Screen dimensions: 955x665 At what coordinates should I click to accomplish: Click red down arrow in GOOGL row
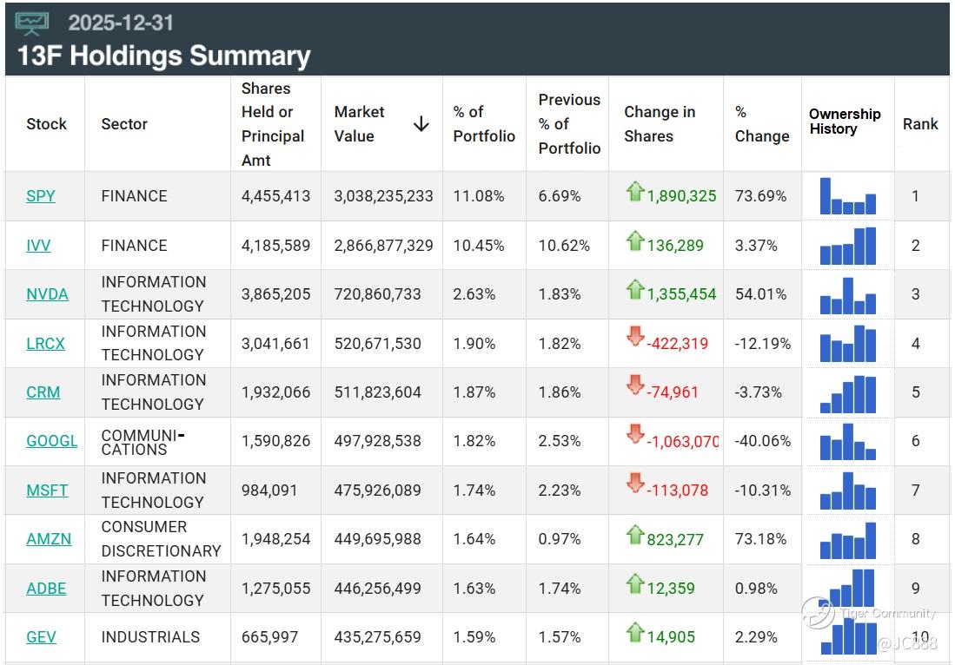point(635,435)
